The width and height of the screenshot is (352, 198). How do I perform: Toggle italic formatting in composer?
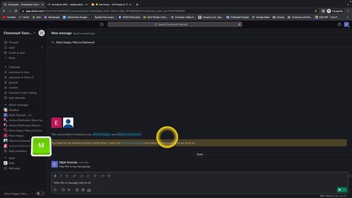[61, 176]
